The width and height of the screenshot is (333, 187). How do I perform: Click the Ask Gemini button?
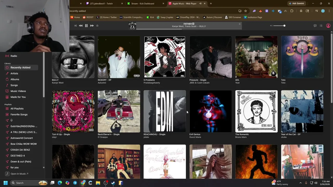pos(296,4)
